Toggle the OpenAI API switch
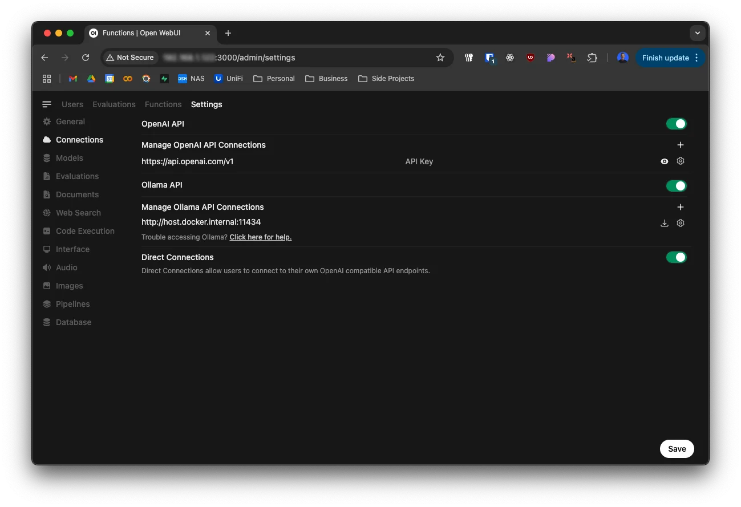 pyautogui.click(x=677, y=124)
